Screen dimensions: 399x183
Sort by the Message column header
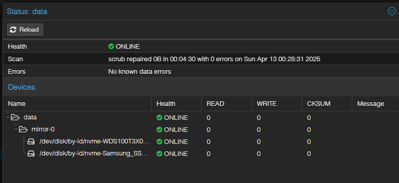[375, 104]
